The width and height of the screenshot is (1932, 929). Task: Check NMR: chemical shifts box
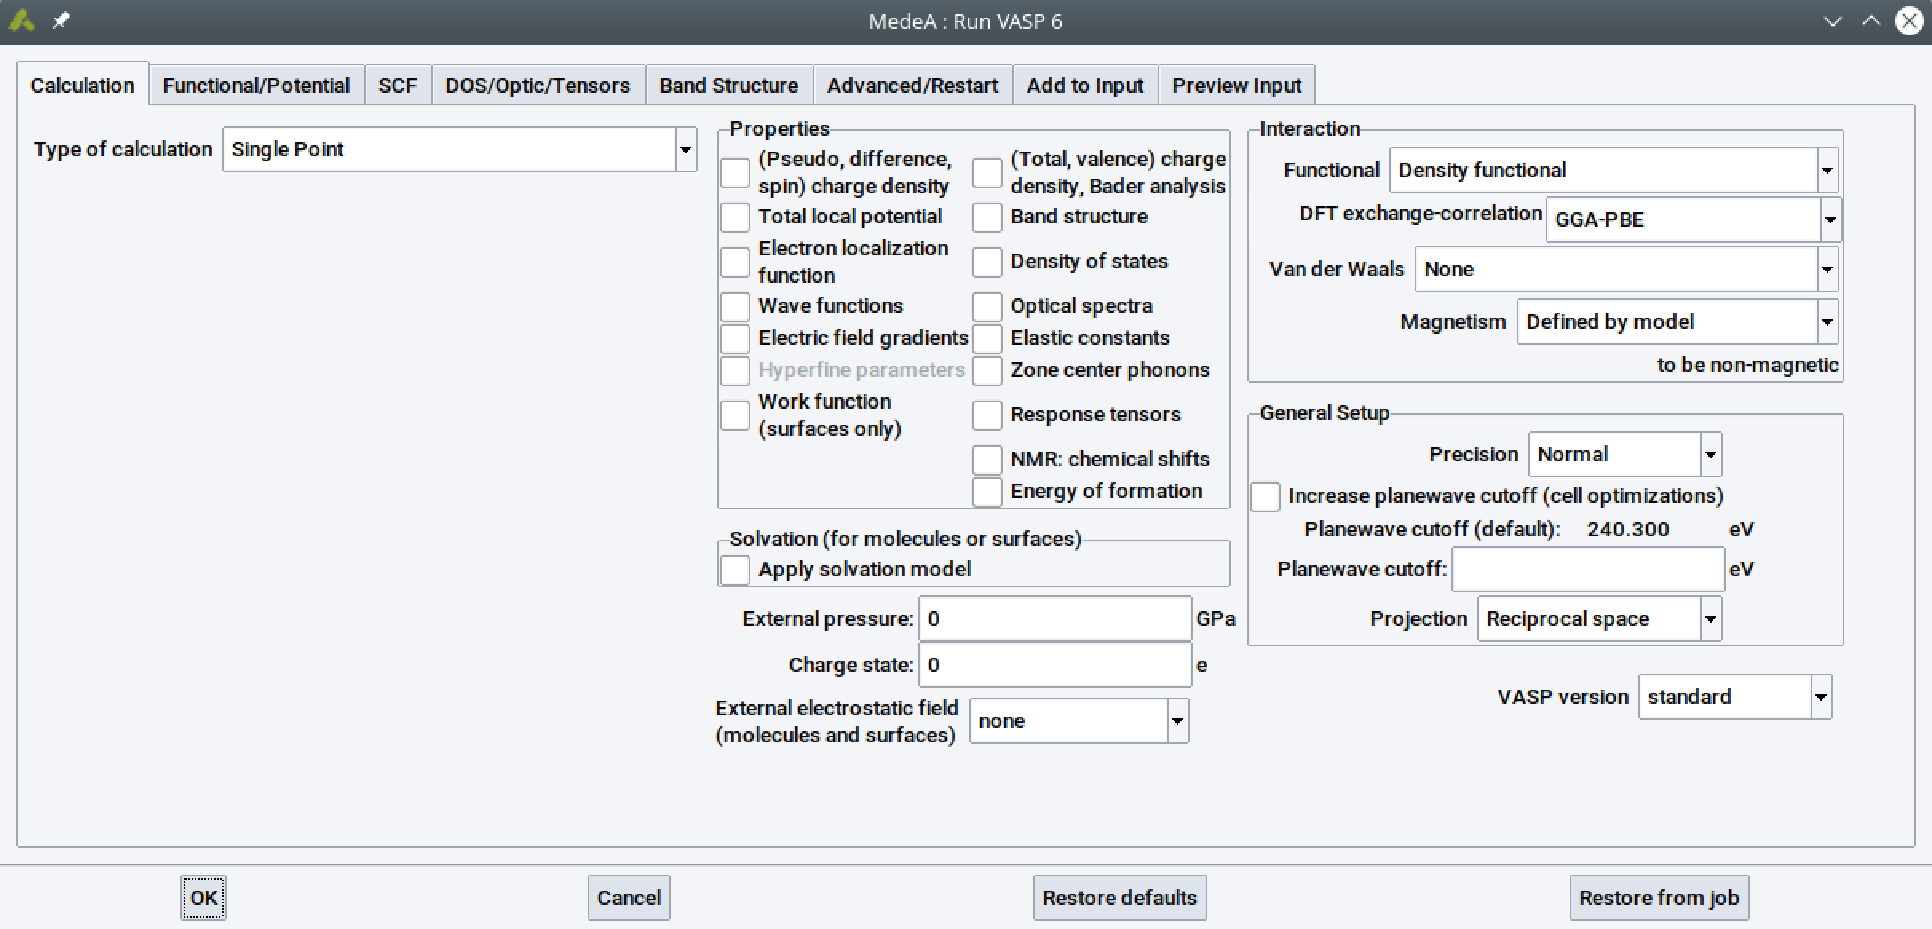point(988,460)
